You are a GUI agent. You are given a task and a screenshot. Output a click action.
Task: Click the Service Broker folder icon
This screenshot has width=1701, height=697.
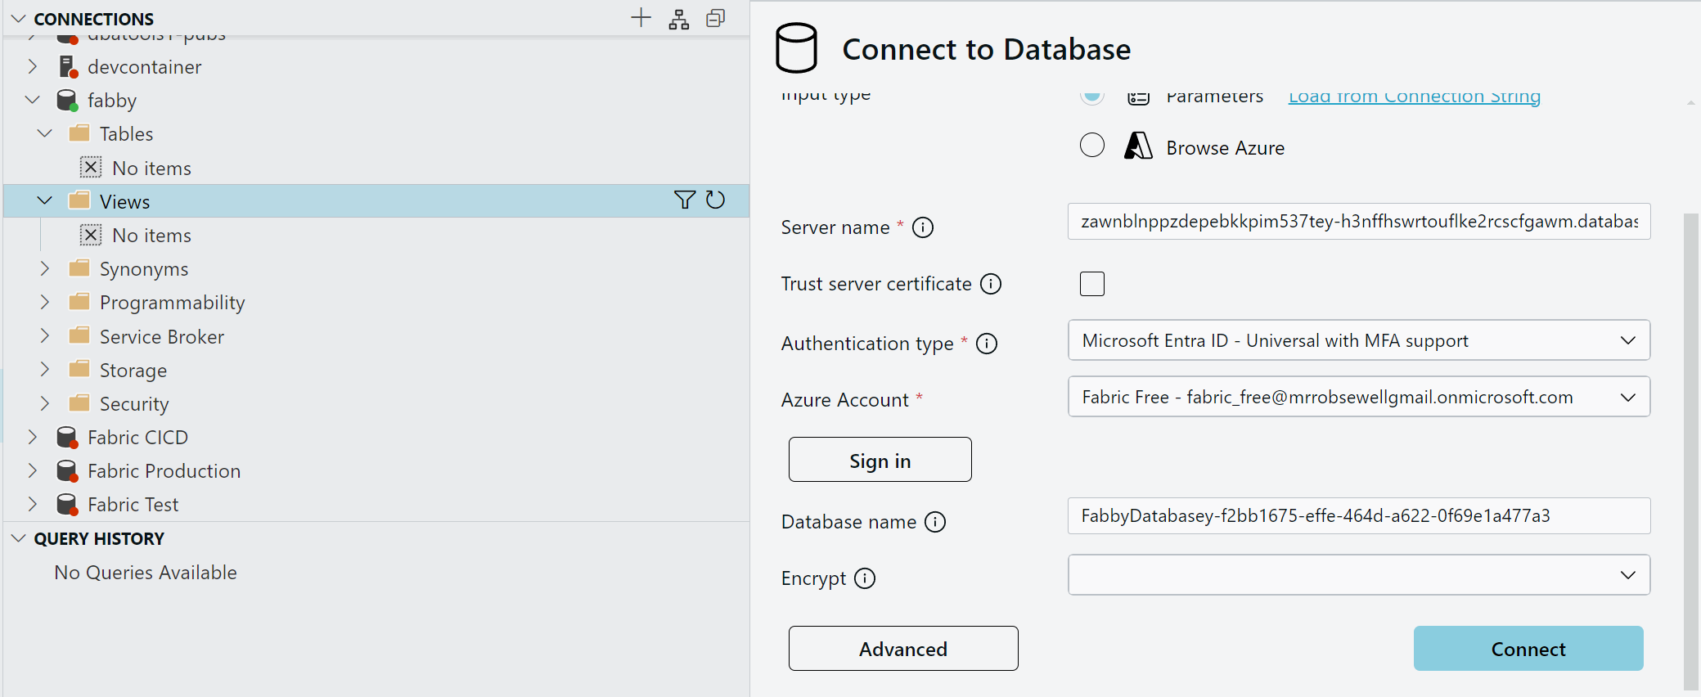pyautogui.click(x=79, y=336)
